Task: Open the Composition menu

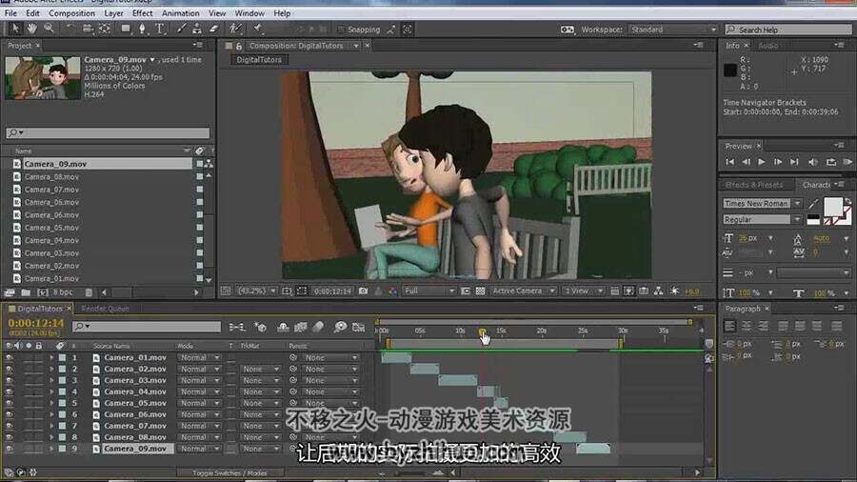Action: [71, 13]
